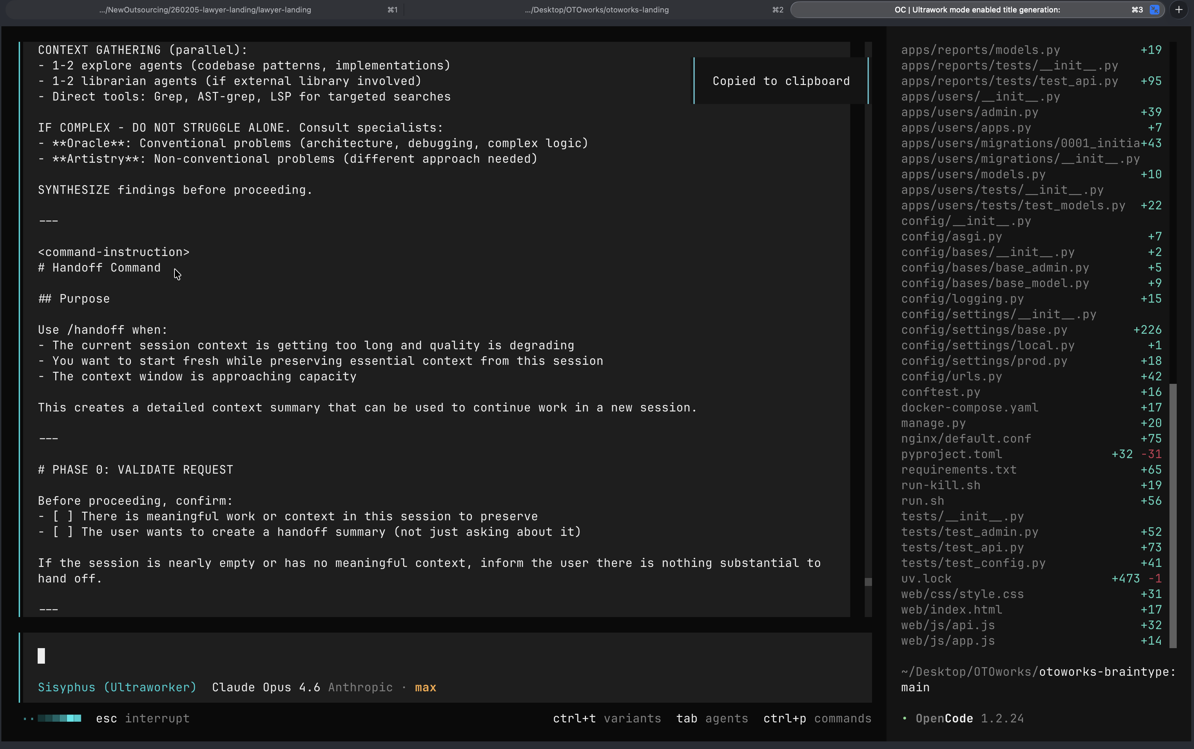Click the conversation pane scrollbar thumb
This screenshot has height=749, width=1194.
pyautogui.click(x=868, y=581)
